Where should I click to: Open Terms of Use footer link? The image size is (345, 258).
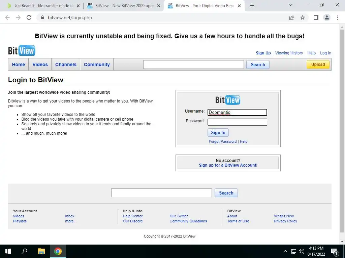click(x=238, y=221)
